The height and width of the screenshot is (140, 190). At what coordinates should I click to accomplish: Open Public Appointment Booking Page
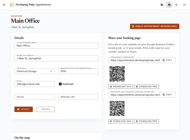[x=155, y=27]
